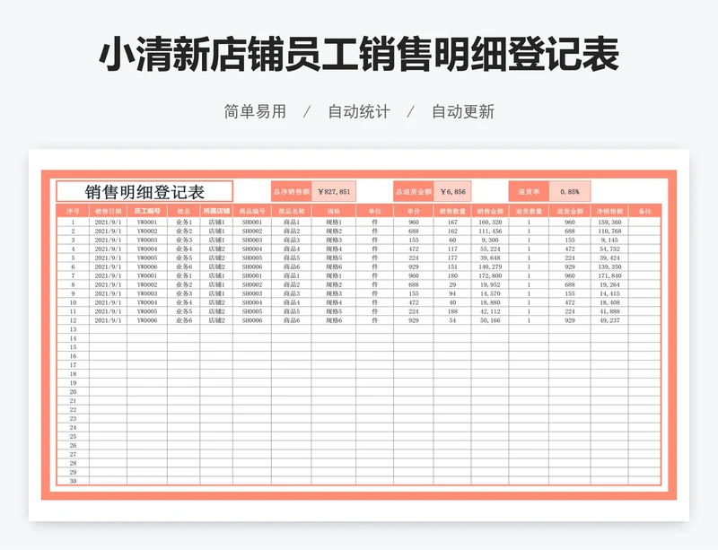Click the 销售日期 column header
This screenshot has width=718, height=550.
pyautogui.click(x=108, y=211)
